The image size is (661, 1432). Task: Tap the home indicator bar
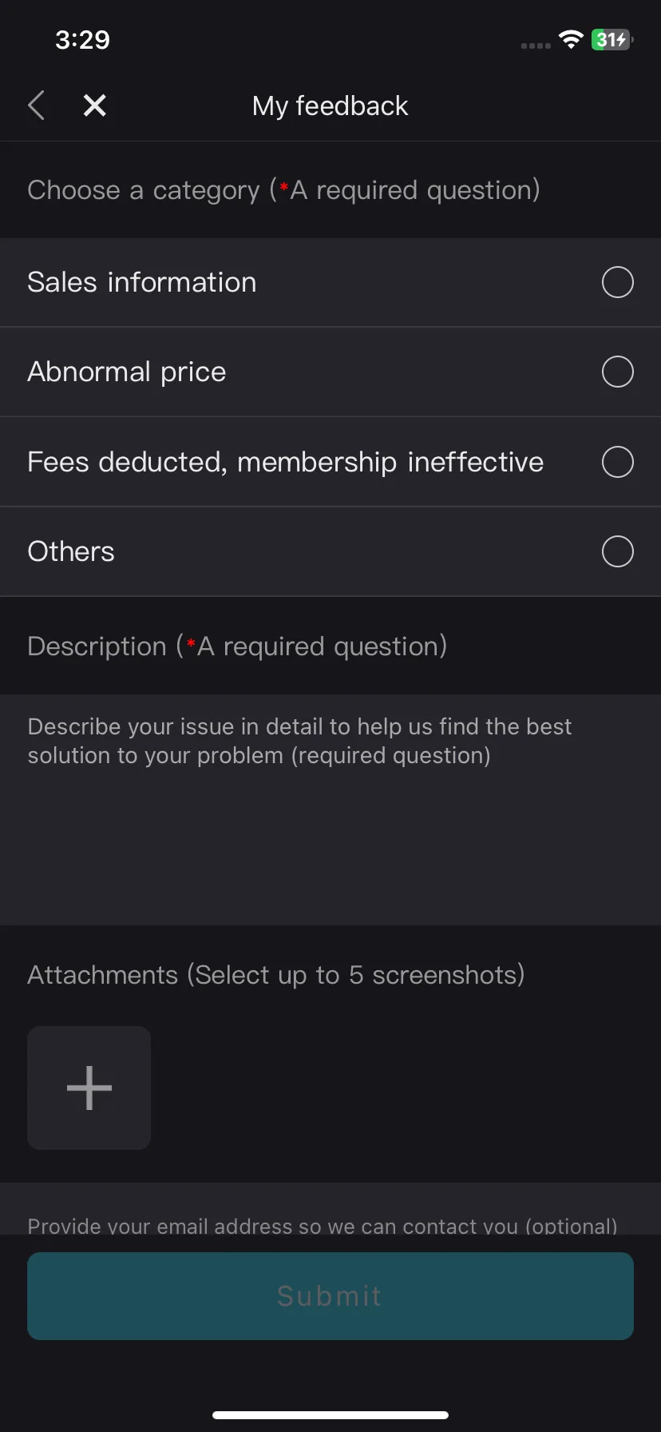(x=330, y=1415)
